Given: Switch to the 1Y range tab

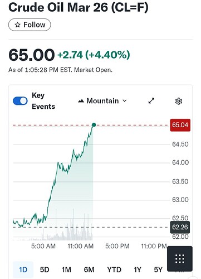Looking at the screenshot, I should [x=138, y=270].
